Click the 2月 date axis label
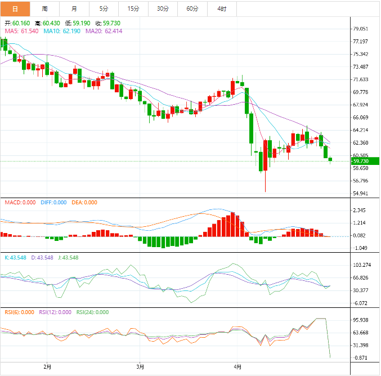Screen dimensions: 381x376 [47, 367]
